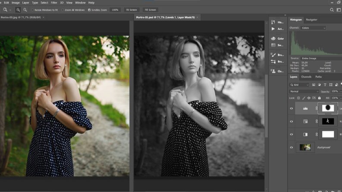
Task: Click the layer Opacity value field
Action: pyautogui.click(x=335, y=91)
